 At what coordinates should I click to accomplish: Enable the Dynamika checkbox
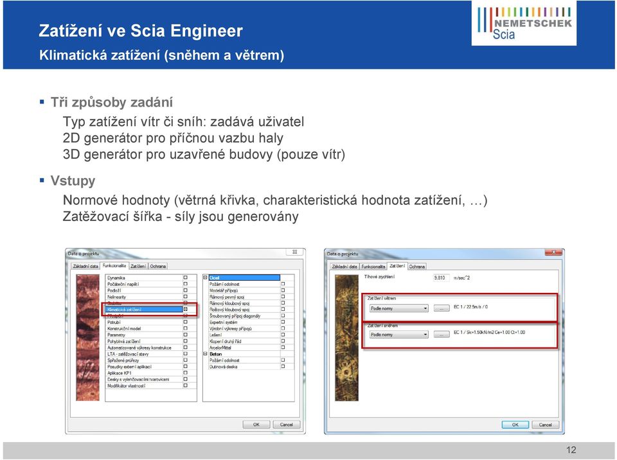tap(185, 278)
